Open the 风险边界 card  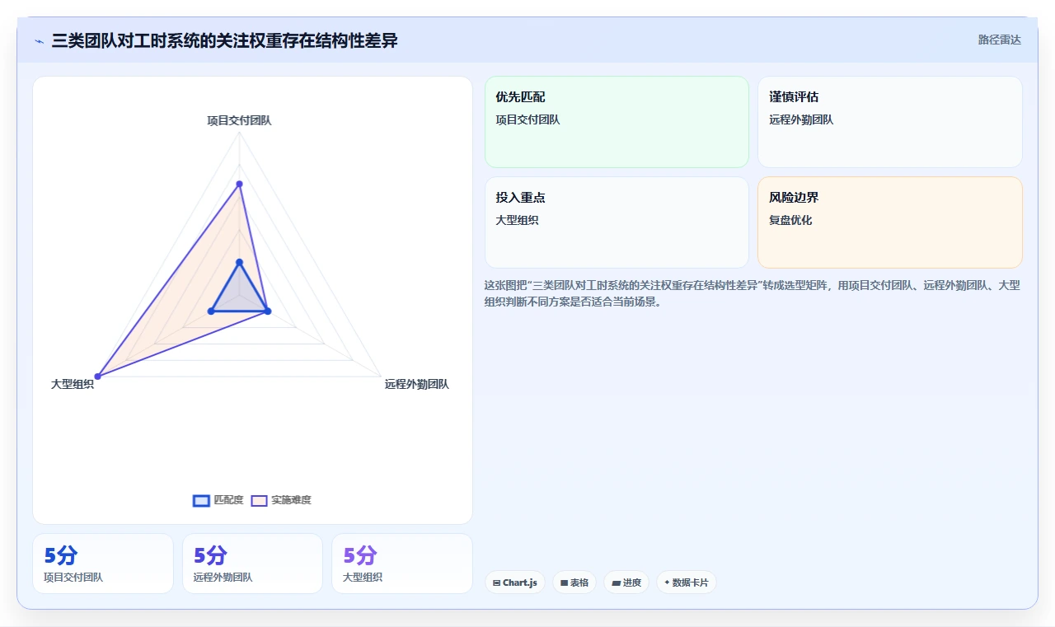(890, 222)
